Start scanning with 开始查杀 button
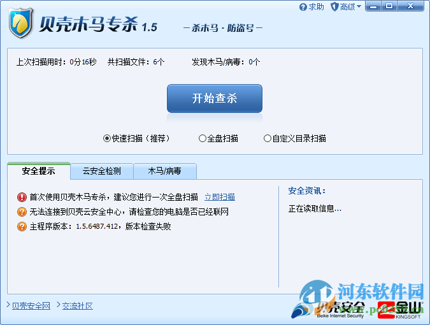Screen dimensions: 430x325 click(215, 99)
